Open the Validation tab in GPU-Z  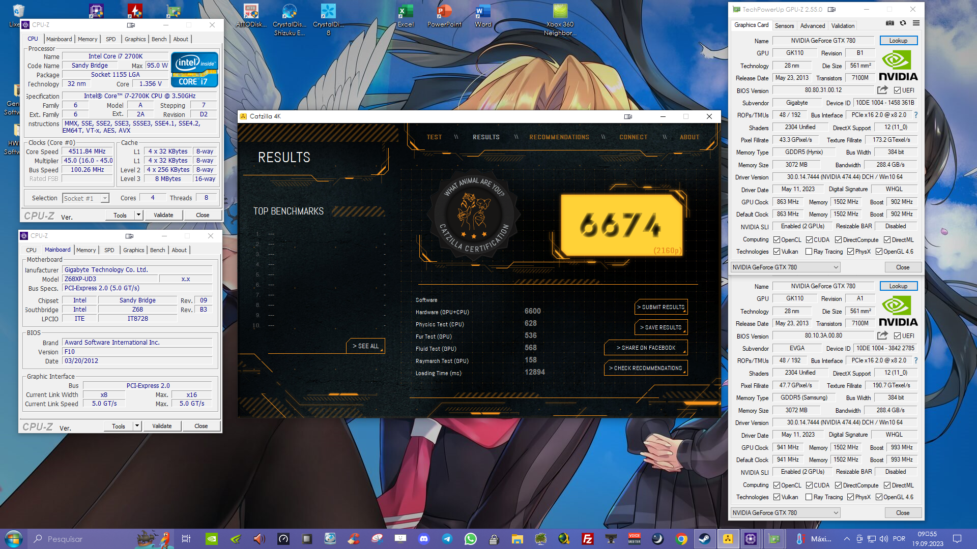pos(843,26)
